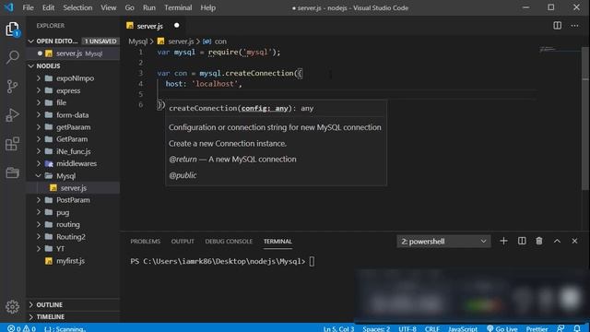
Task: Switch to the Output tab
Action: tap(183, 242)
